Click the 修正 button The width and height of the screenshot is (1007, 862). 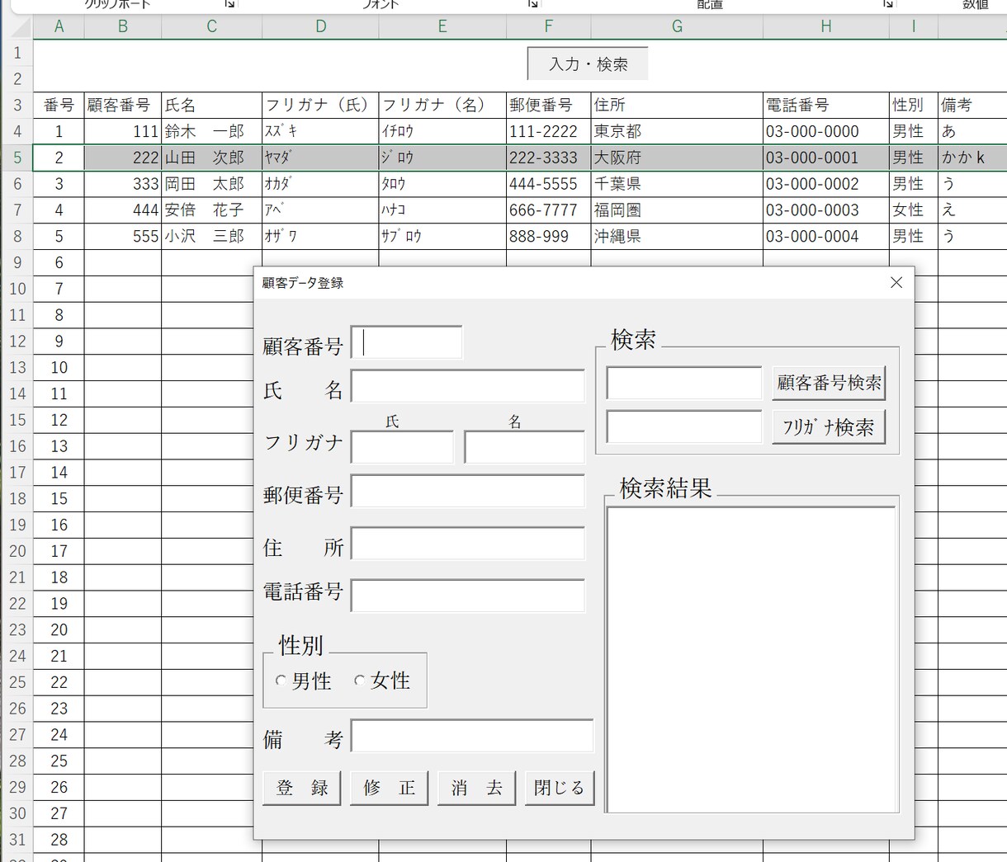click(390, 788)
